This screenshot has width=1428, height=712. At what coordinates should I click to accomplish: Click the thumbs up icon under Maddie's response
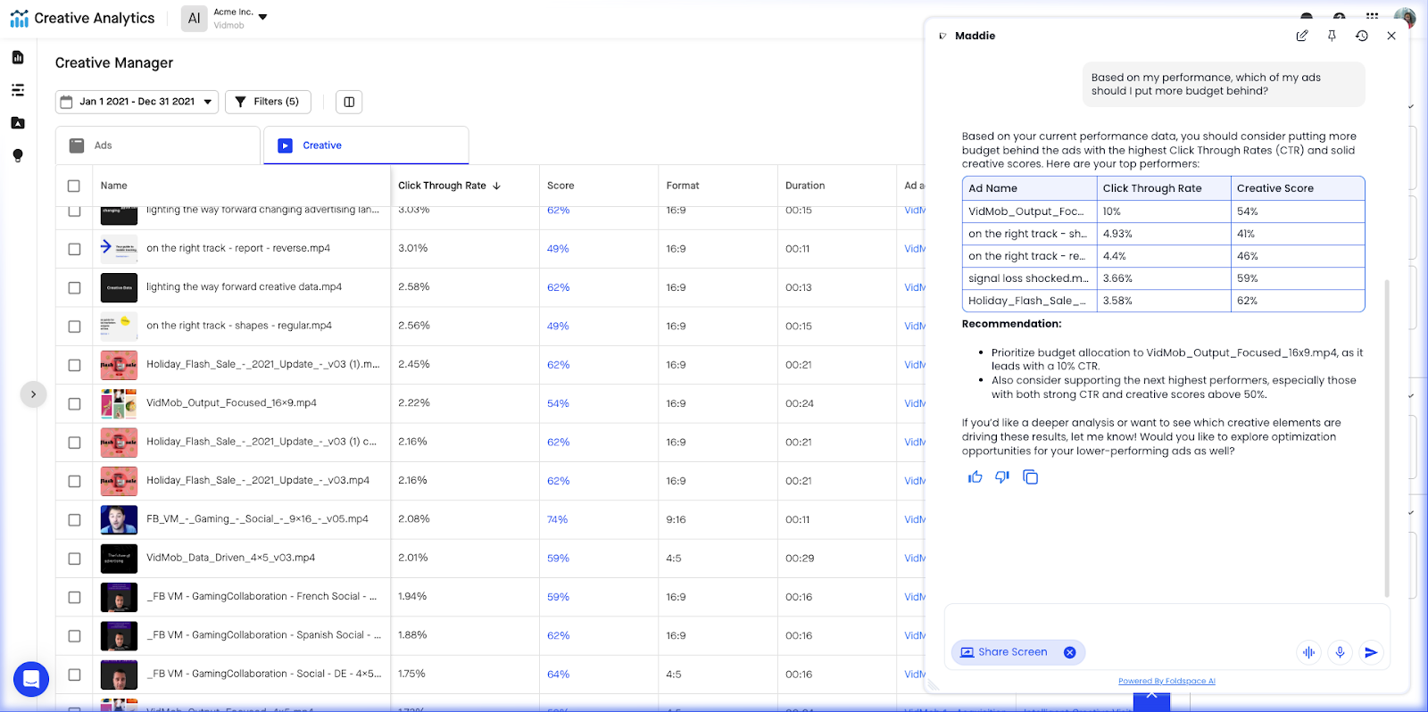coord(975,477)
